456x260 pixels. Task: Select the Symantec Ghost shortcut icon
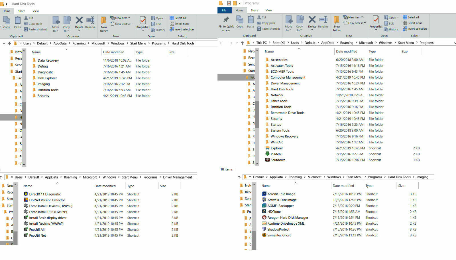pyautogui.click(x=264, y=235)
